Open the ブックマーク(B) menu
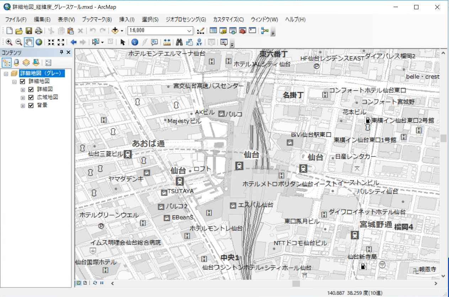The image size is (449, 297). [97, 20]
